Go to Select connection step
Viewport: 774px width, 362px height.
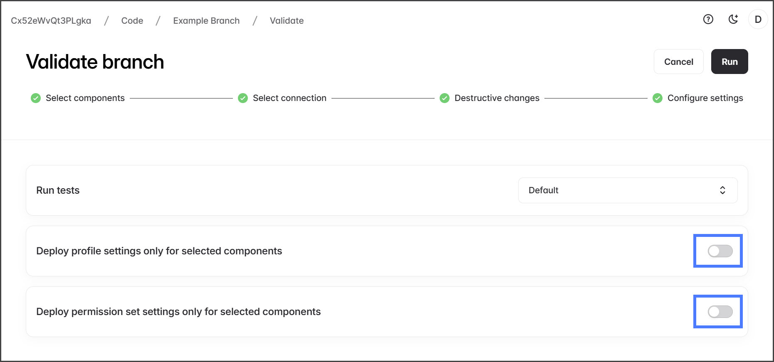(289, 98)
